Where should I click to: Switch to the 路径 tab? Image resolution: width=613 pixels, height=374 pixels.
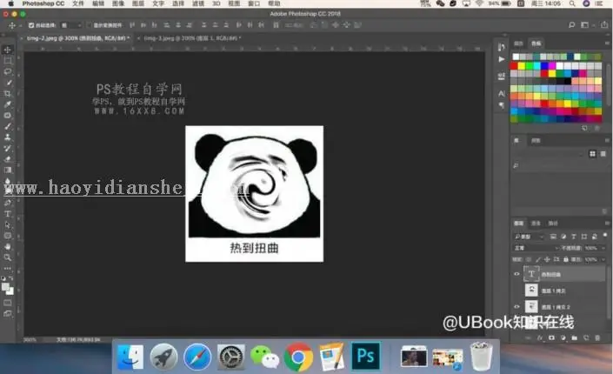pyautogui.click(x=553, y=224)
